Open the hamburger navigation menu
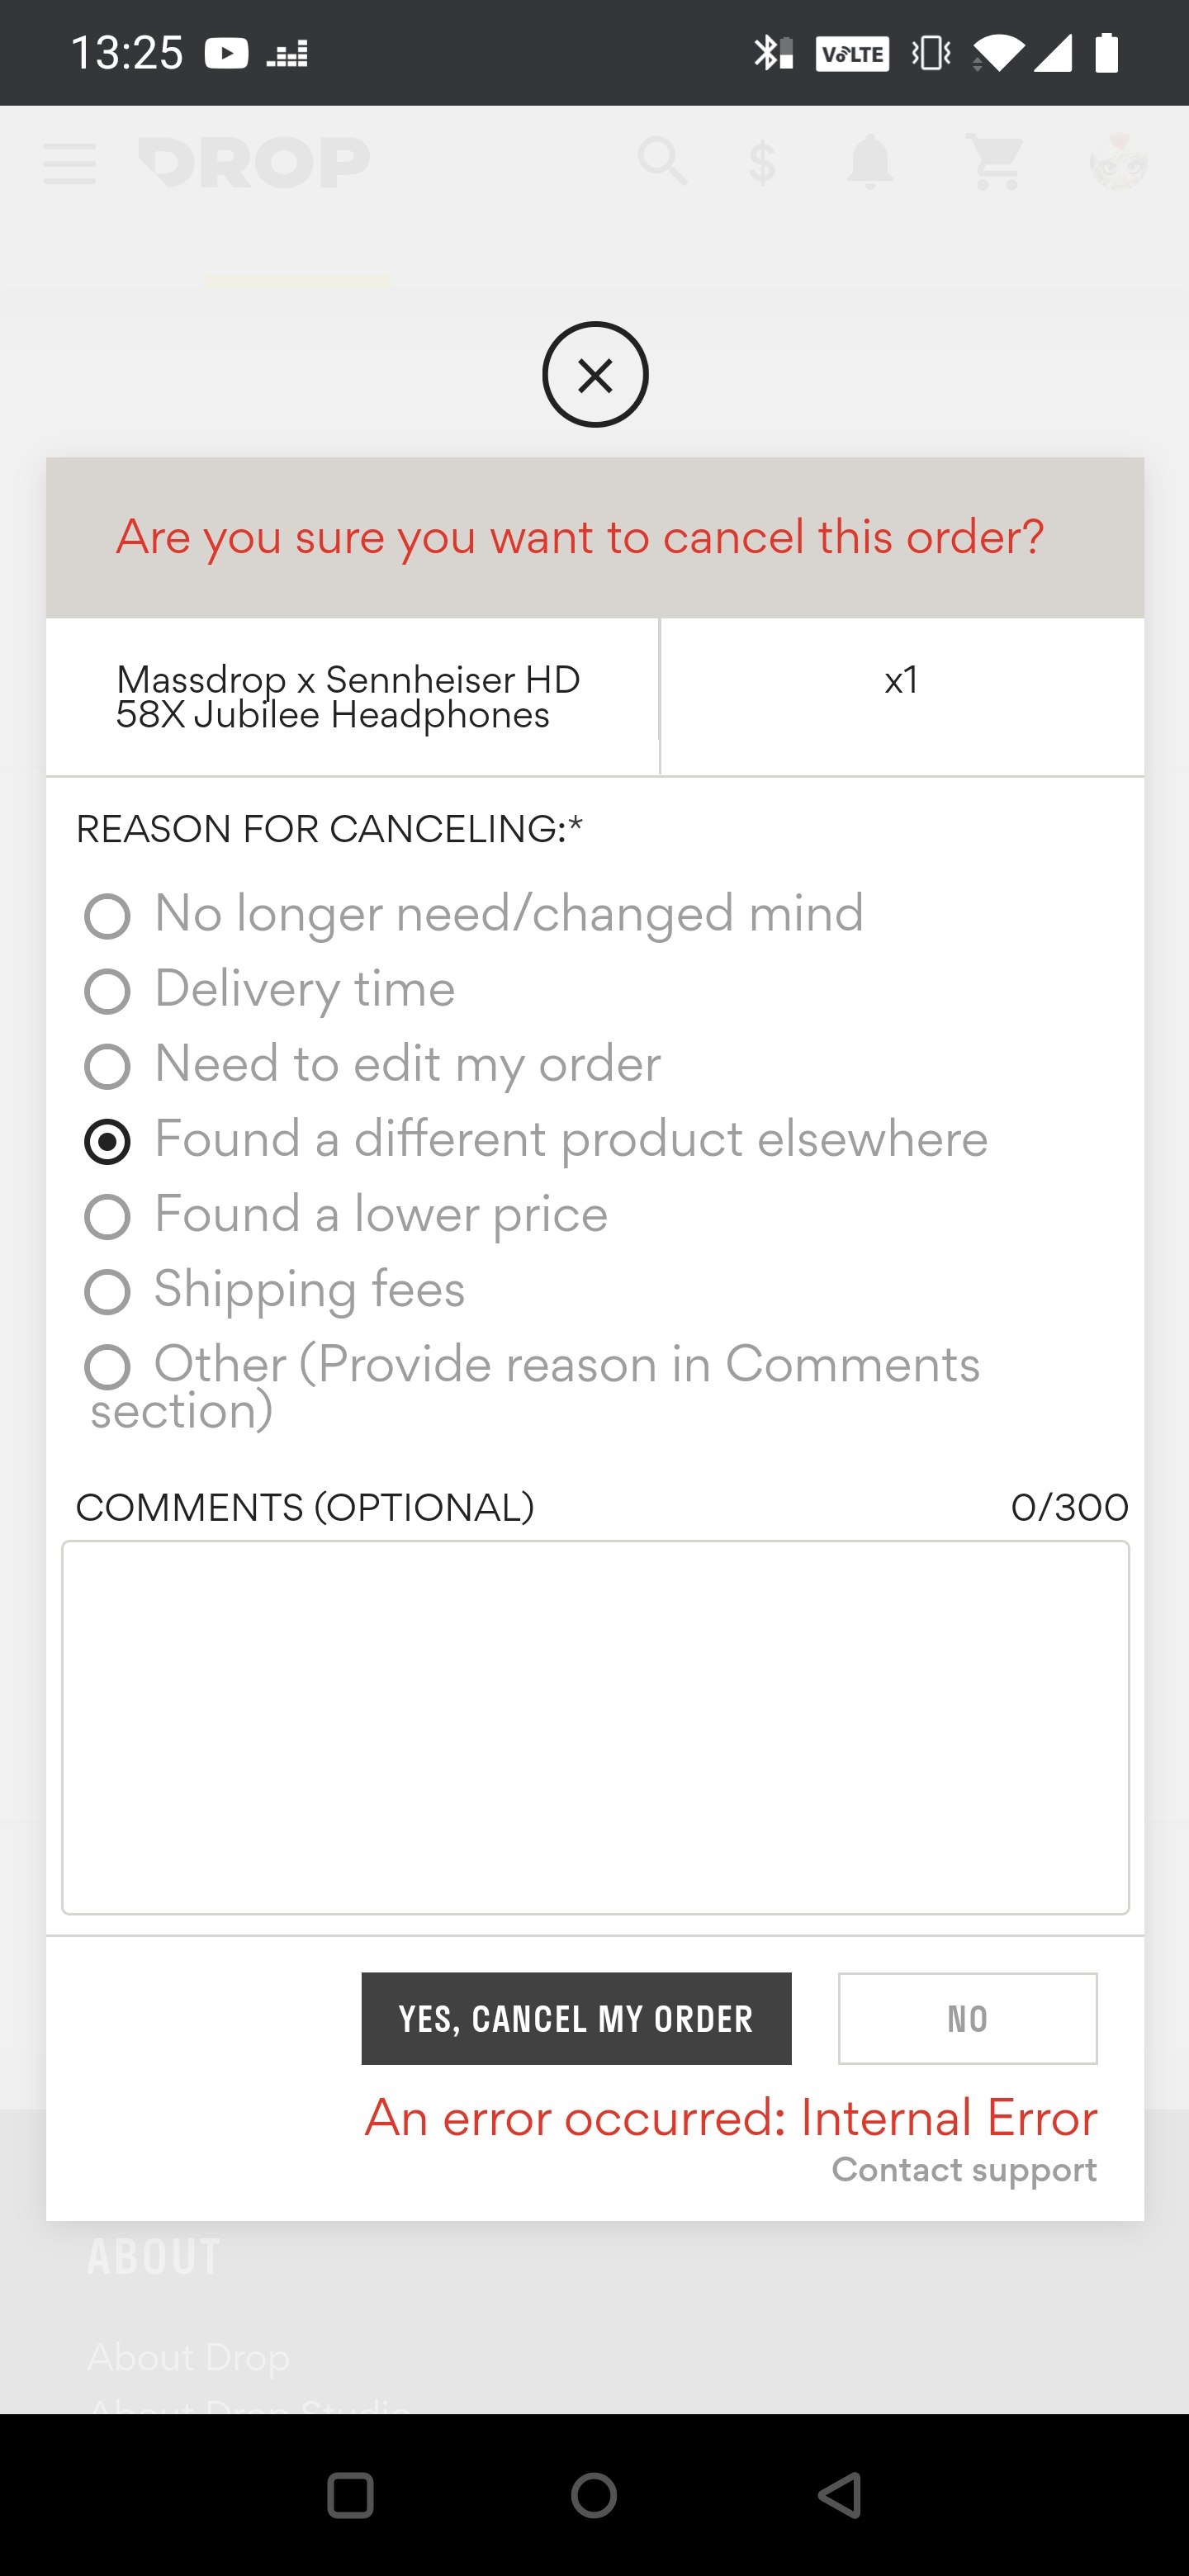The width and height of the screenshot is (1189, 2576). coord(70,163)
